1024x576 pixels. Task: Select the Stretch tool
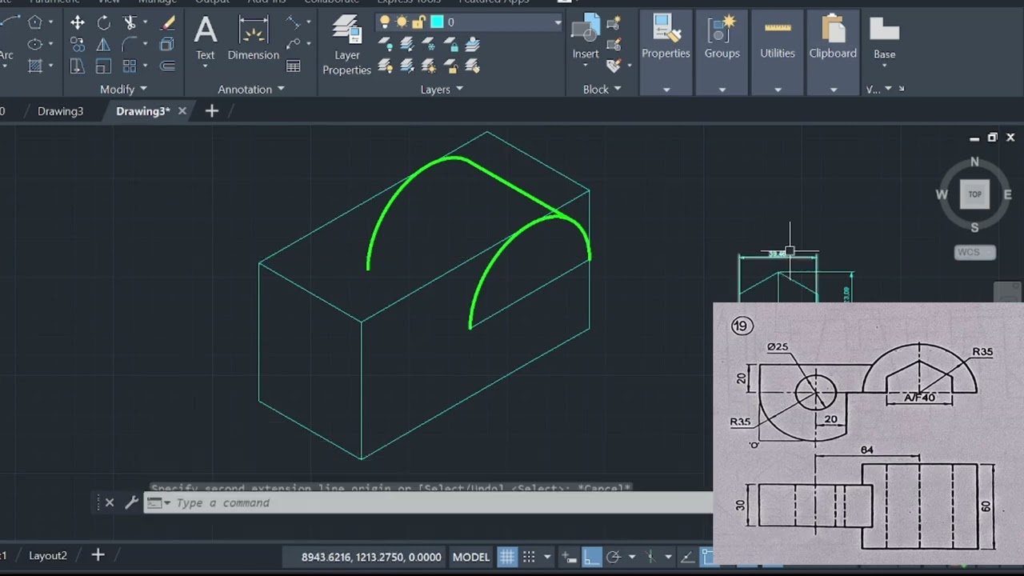point(77,66)
